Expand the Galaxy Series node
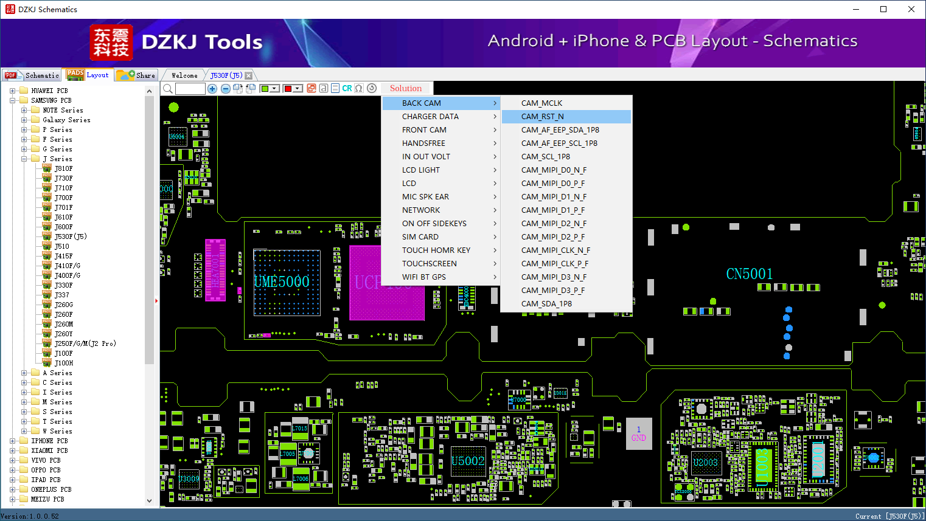This screenshot has width=926, height=521. tap(24, 120)
